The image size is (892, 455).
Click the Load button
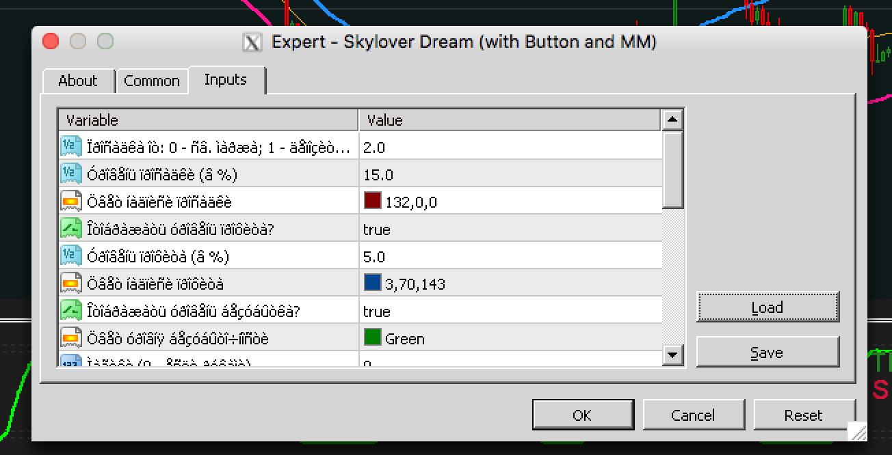tap(768, 307)
